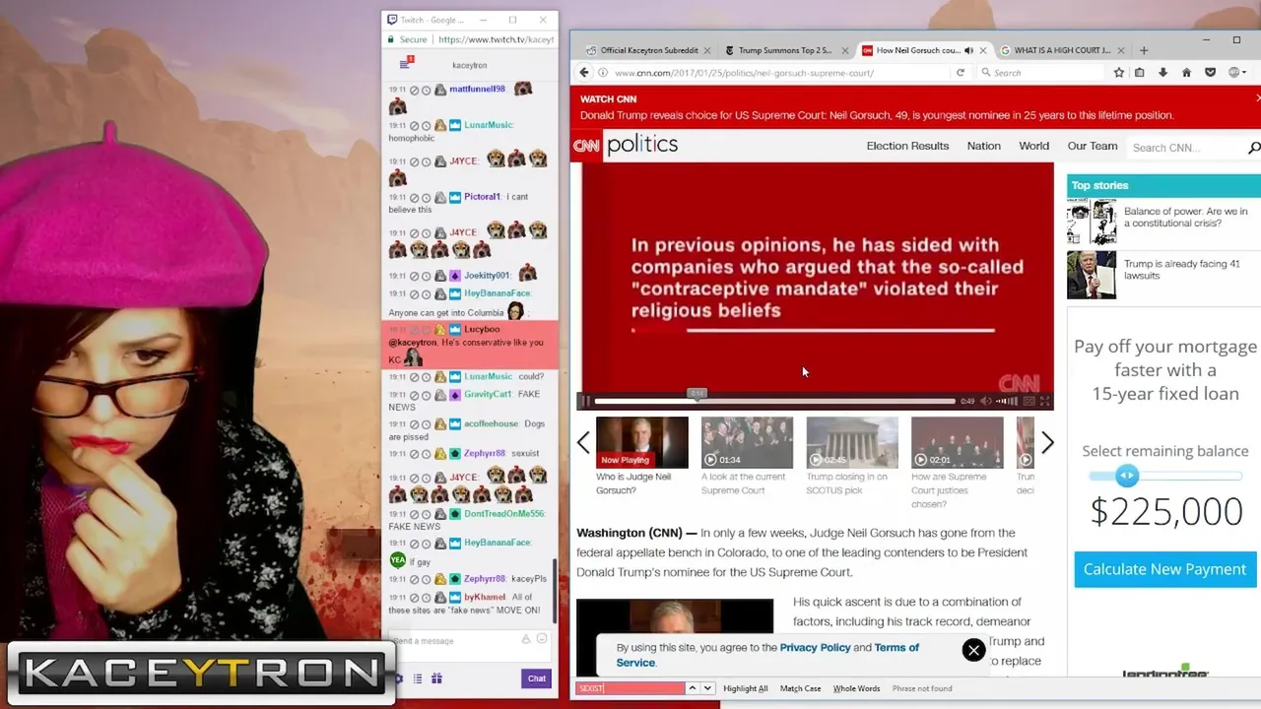Open Our Team on CNN
Viewport: 1261px width, 709px height.
click(x=1093, y=146)
